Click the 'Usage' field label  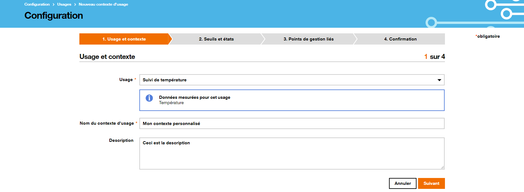tap(126, 79)
